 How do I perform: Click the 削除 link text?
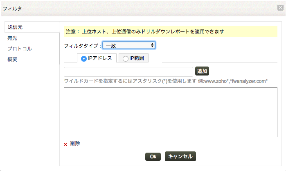(x=75, y=144)
